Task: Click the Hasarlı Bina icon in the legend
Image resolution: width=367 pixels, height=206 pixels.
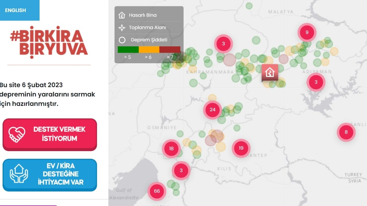Action: pyautogui.click(x=122, y=15)
